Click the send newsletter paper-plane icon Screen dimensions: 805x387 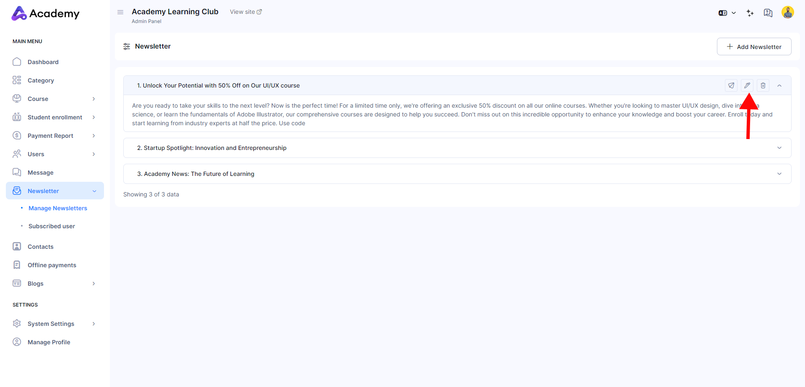731,85
